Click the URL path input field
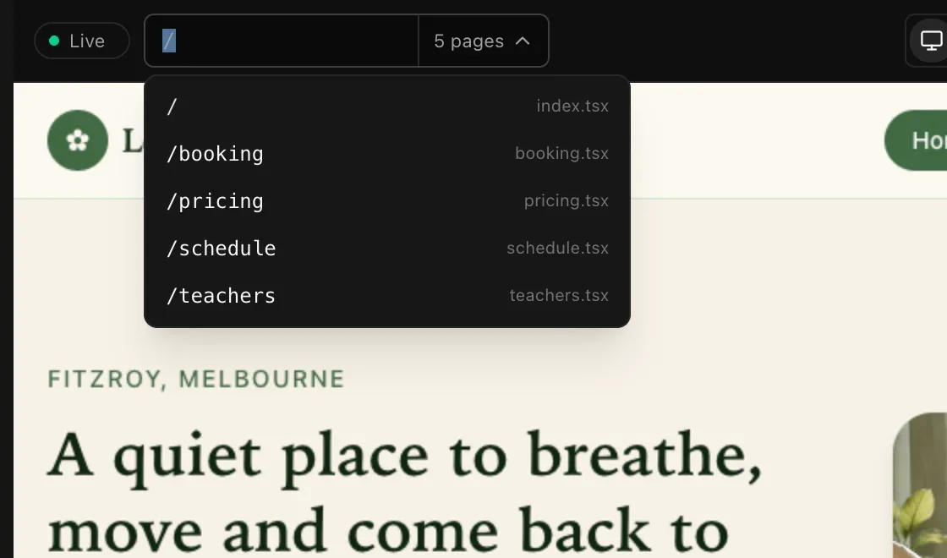Image resolution: width=947 pixels, height=558 pixels. [x=282, y=41]
